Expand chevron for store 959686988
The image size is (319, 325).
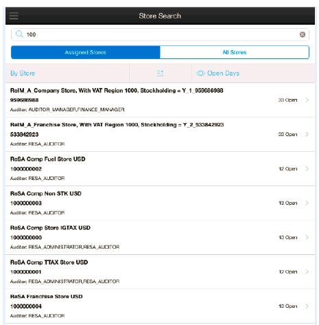pyautogui.click(x=307, y=100)
